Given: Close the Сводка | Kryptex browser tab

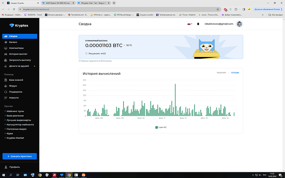Looking at the screenshot, I should coord(38,3).
